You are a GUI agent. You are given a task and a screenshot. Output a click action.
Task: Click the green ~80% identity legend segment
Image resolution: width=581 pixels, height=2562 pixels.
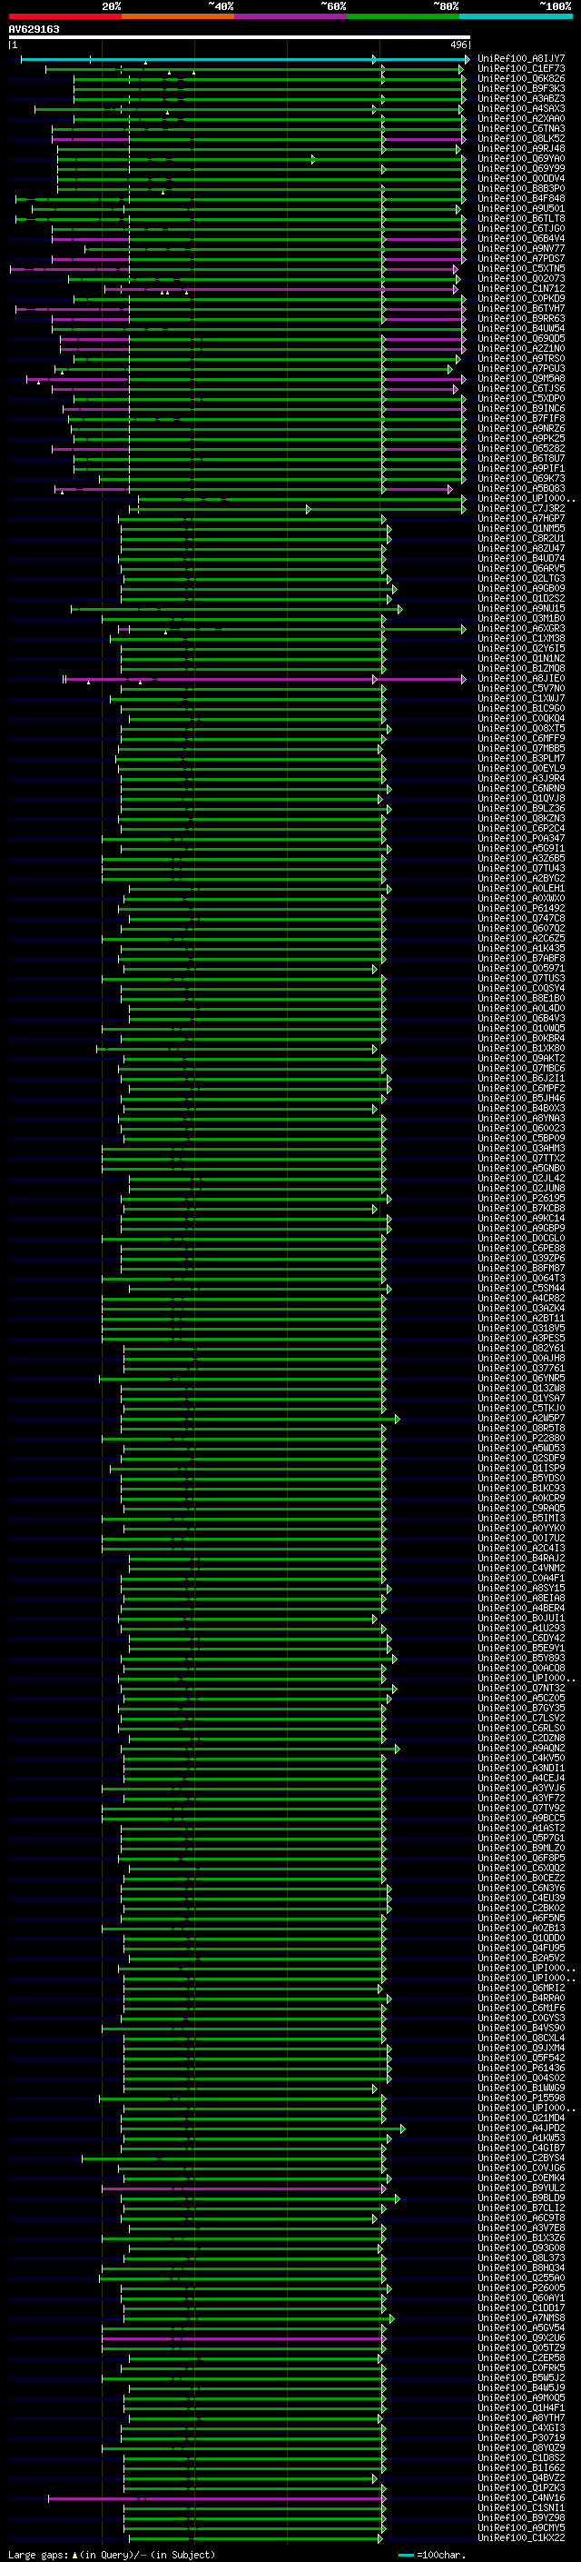click(x=403, y=16)
